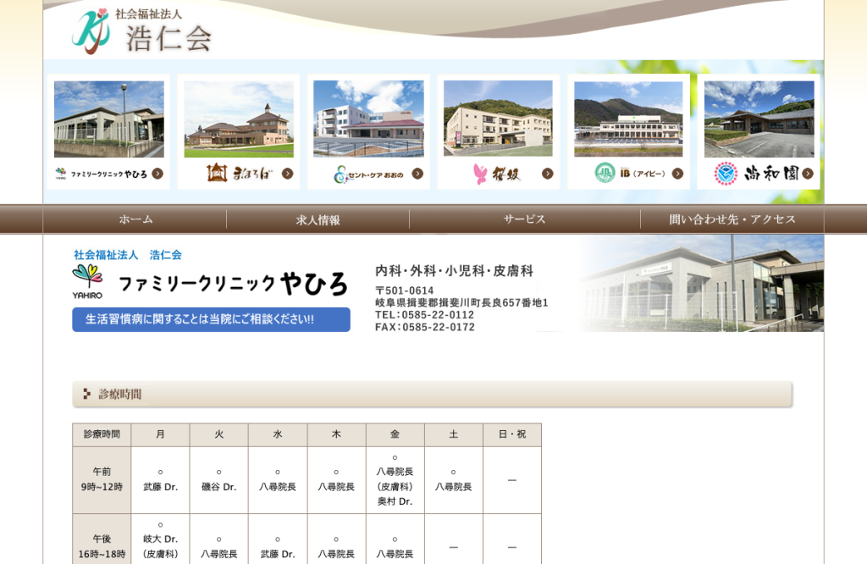The width and height of the screenshot is (867, 564).
Task: Click arrow icon beside まほろば card
Action: [x=288, y=174]
